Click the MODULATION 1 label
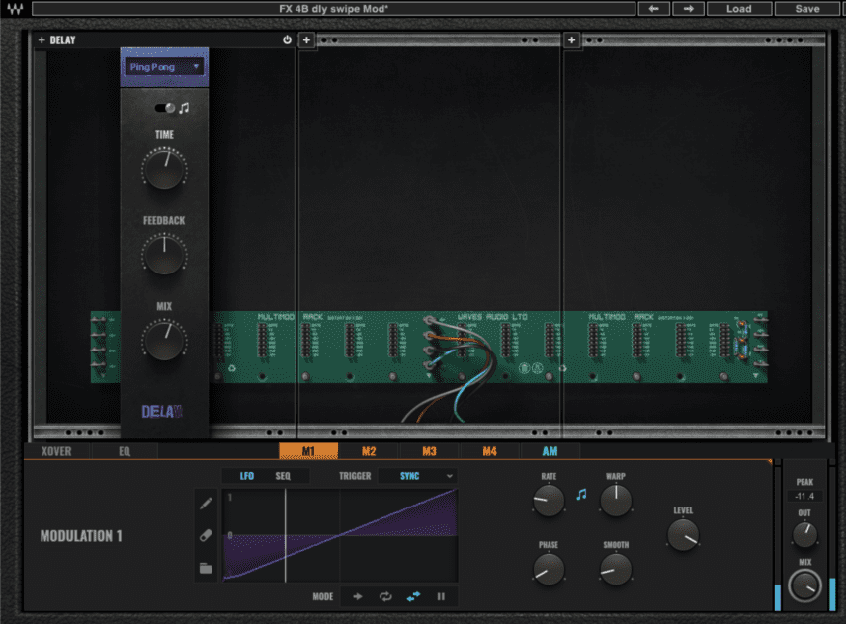This screenshot has height=624, width=846. coord(81,535)
